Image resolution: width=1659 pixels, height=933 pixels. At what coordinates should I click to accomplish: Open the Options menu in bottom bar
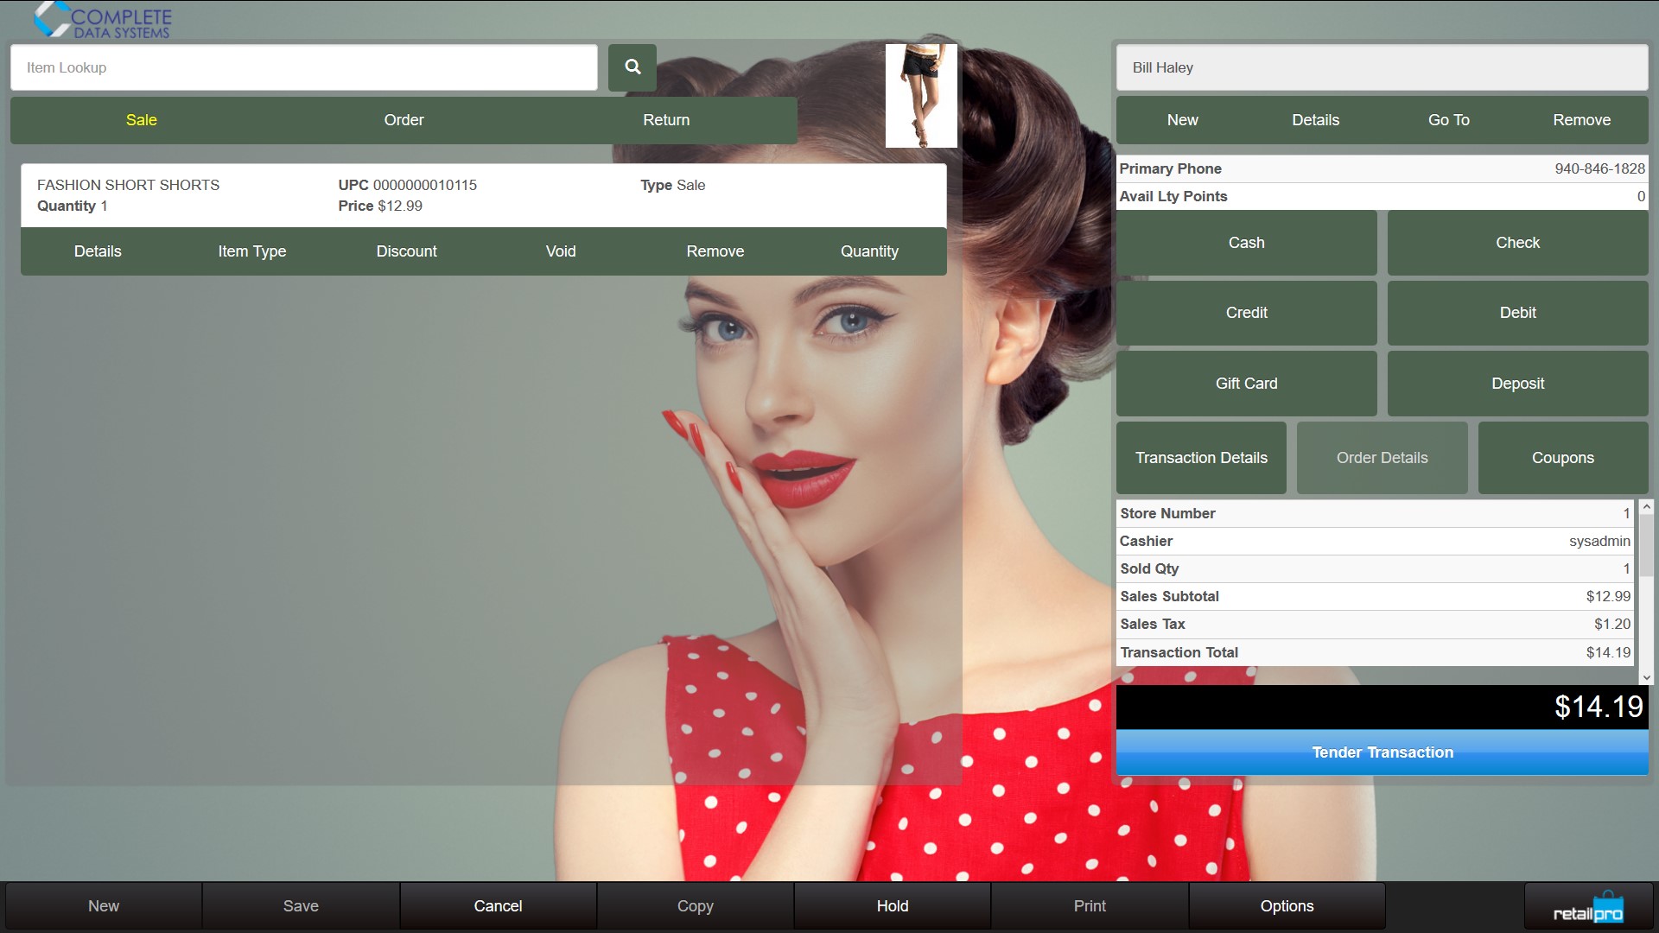(x=1287, y=906)
